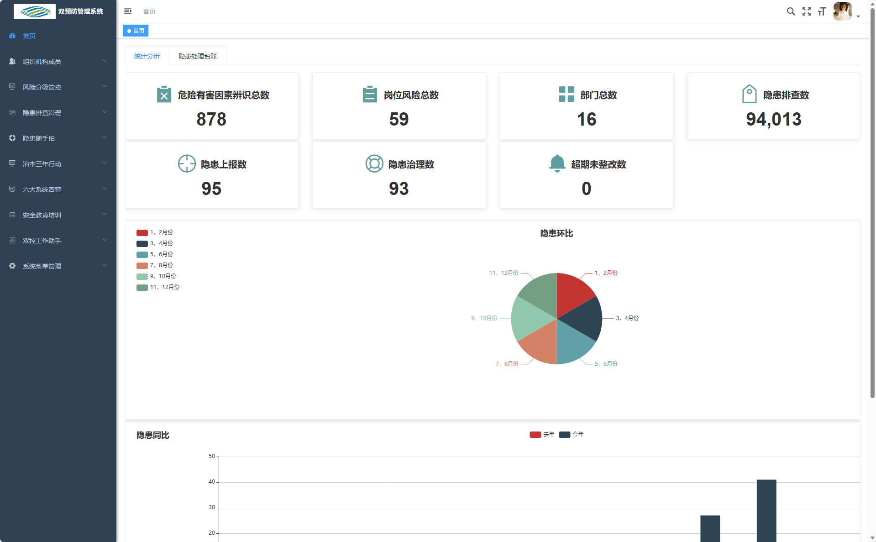Image resolution: width=876 pixels, height=542 pixels.
Task: Toggle the 1，2月份 pie legend item
Action: click(155, 232)
